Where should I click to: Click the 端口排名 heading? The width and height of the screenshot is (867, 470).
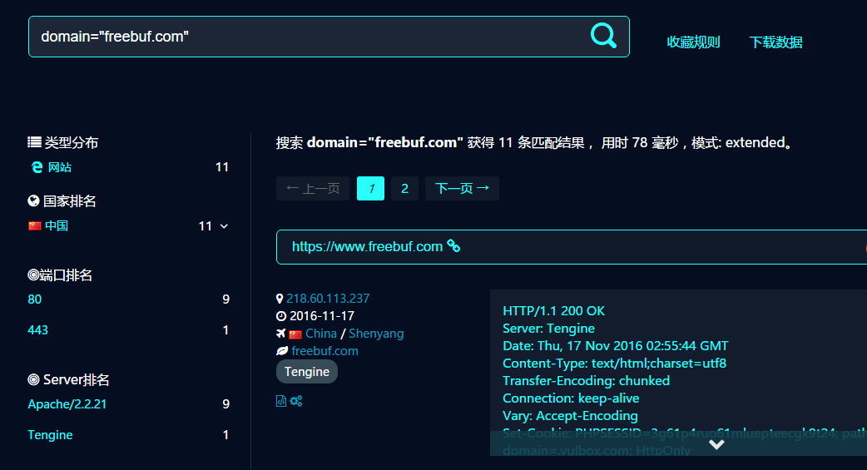pyautogui.click(x=60, y=275)
